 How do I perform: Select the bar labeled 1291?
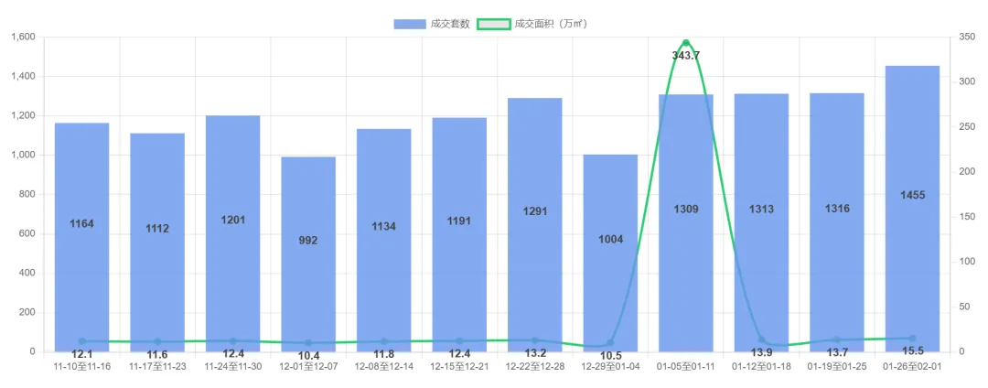[535, 225]
